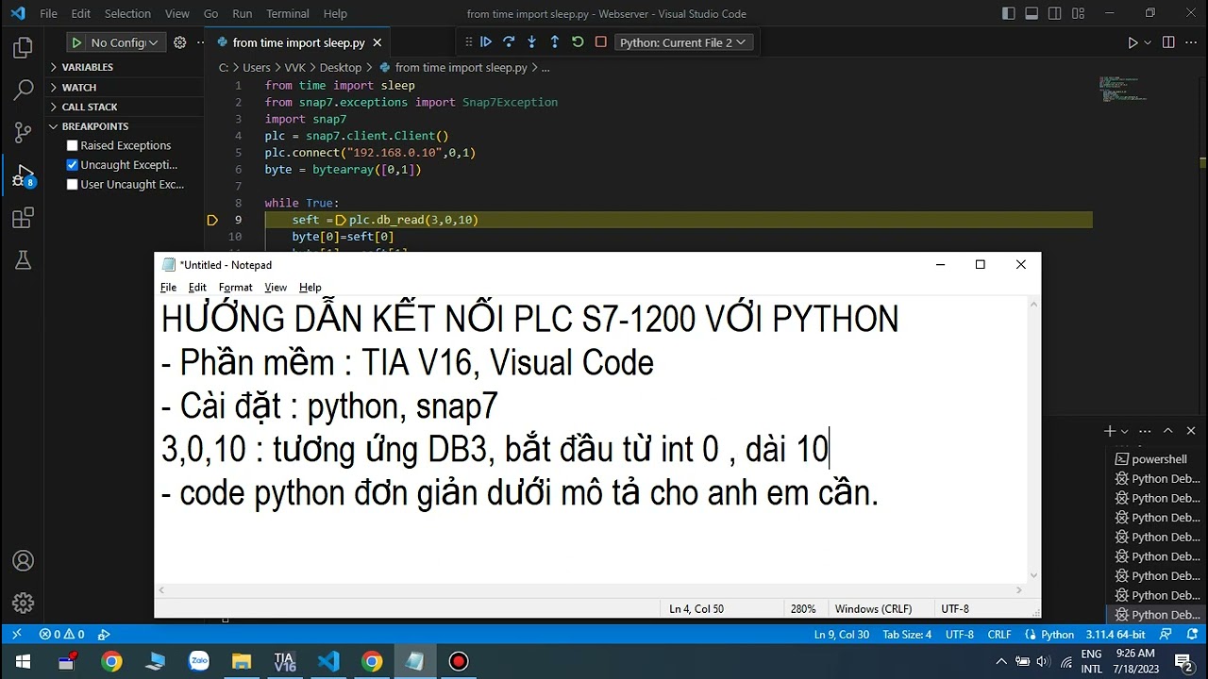The width and height of the screenshot is (1208, 679).
Task: Open the Source Control view
Action: pos(23,132)
